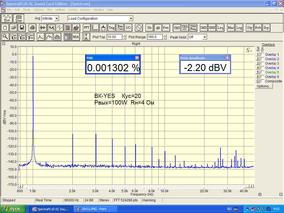
Task: Open the Scaling axis settings icon
Action: click(95, 28)
